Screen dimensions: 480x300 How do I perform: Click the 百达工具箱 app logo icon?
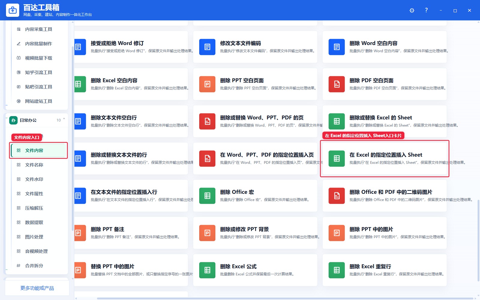pyautogui.click(x=13, y=10)
